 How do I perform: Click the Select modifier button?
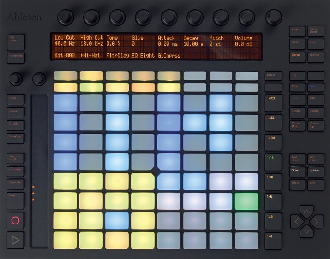(297, 185)
